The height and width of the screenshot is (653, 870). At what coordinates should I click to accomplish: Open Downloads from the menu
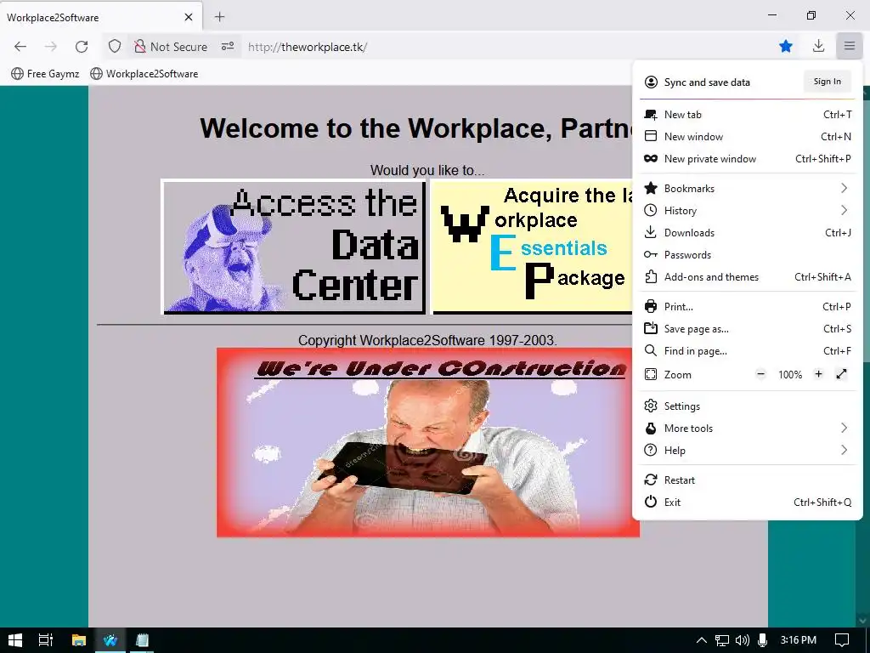748,233
